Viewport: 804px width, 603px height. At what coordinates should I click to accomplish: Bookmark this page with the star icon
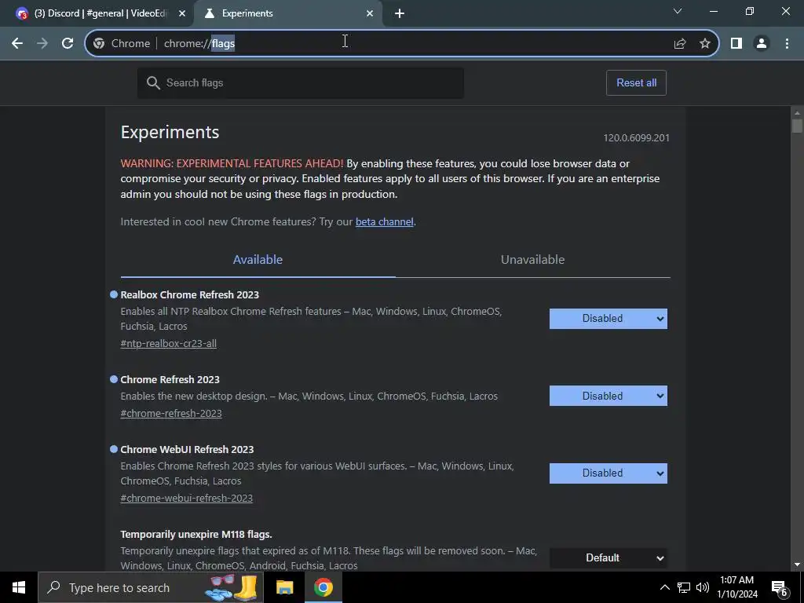point(705,44)
